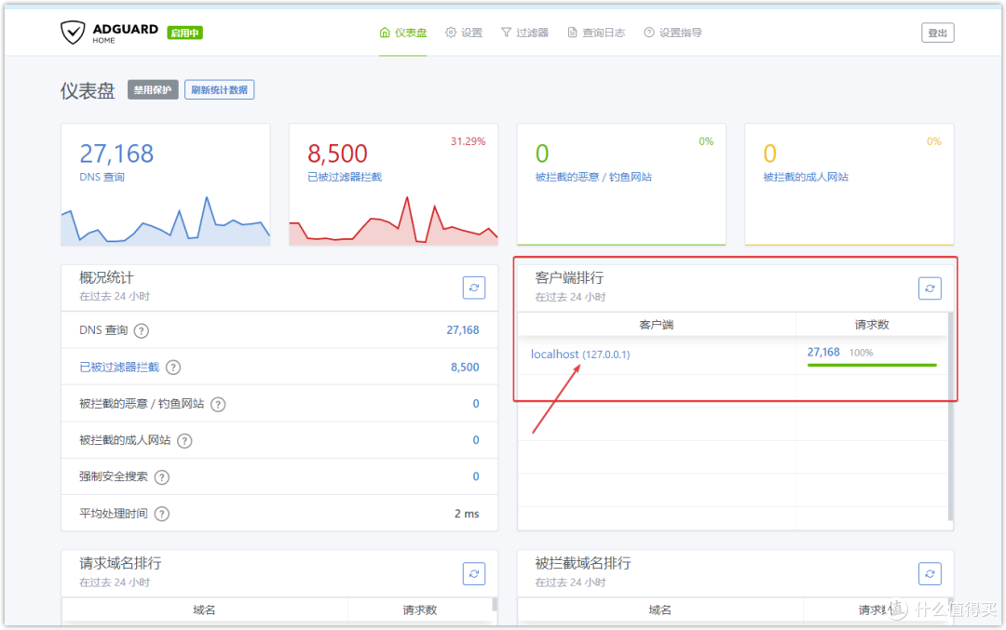Refresh the 请求域名排行 panel
Image resolution: width=1006 pixels, height=630 pixels.
click(x=474, y=573)
